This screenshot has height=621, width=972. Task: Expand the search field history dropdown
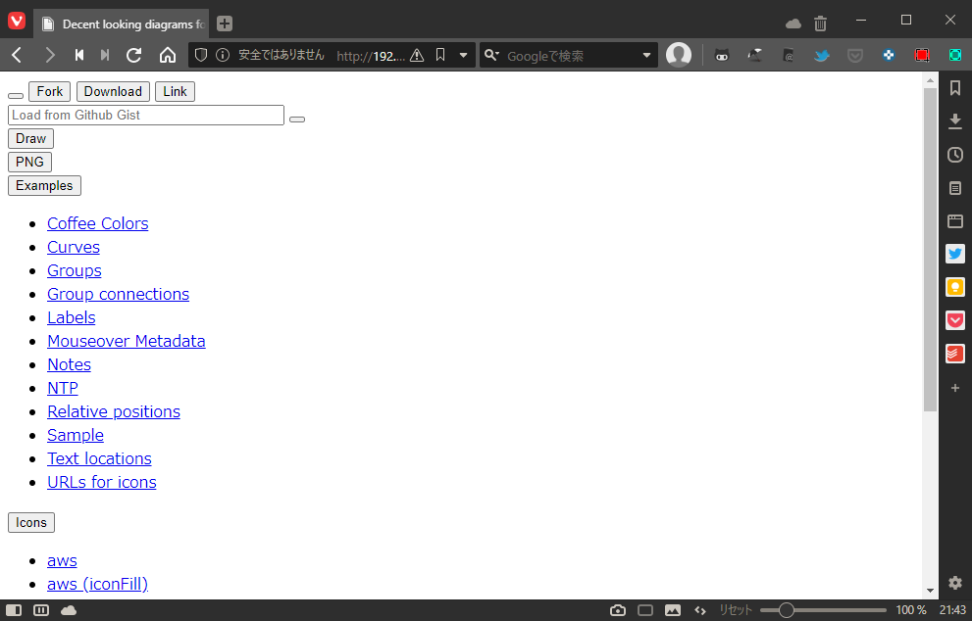point(646,55)
